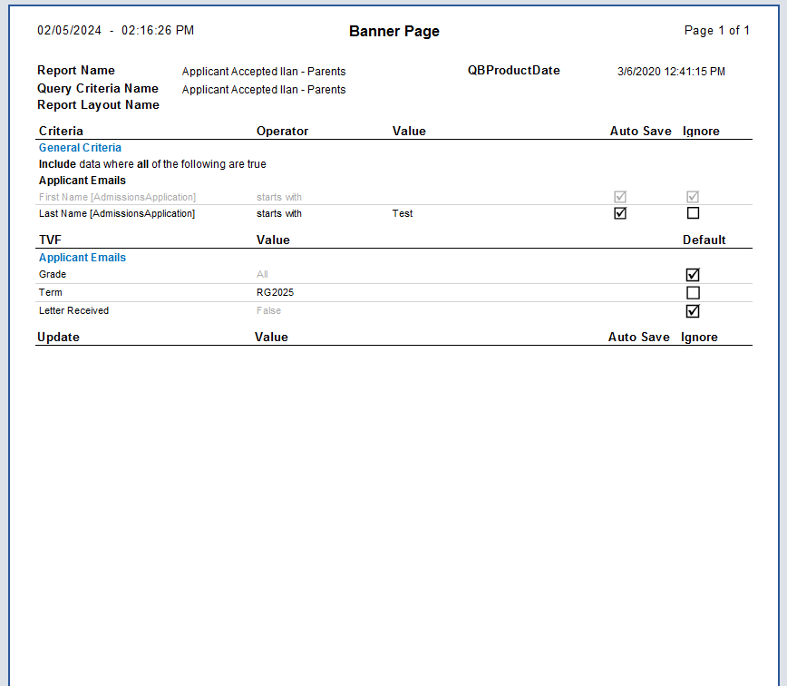Click the Criteria column header

tap(61, 131)
